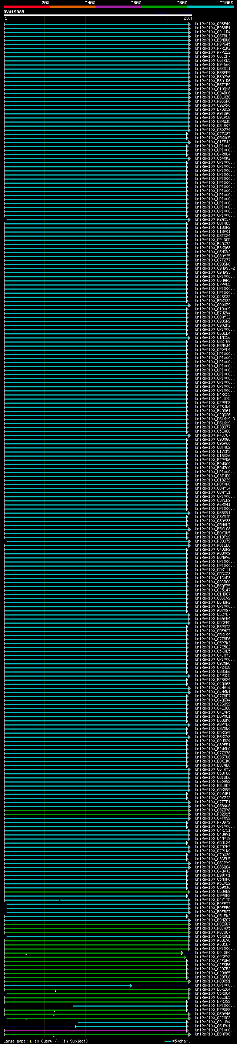237x1044 pixels.
Task: Click the UniRef100_Q94B06 hit name
Action: click(x=212, y=93)
